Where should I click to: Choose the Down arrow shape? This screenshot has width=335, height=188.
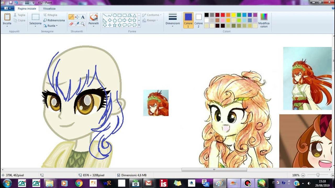coord(105,25)
